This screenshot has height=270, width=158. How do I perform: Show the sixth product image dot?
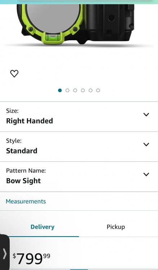point(98,90)
